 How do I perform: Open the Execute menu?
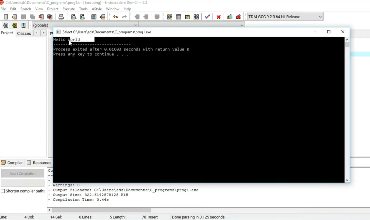[x=69, y=9]
